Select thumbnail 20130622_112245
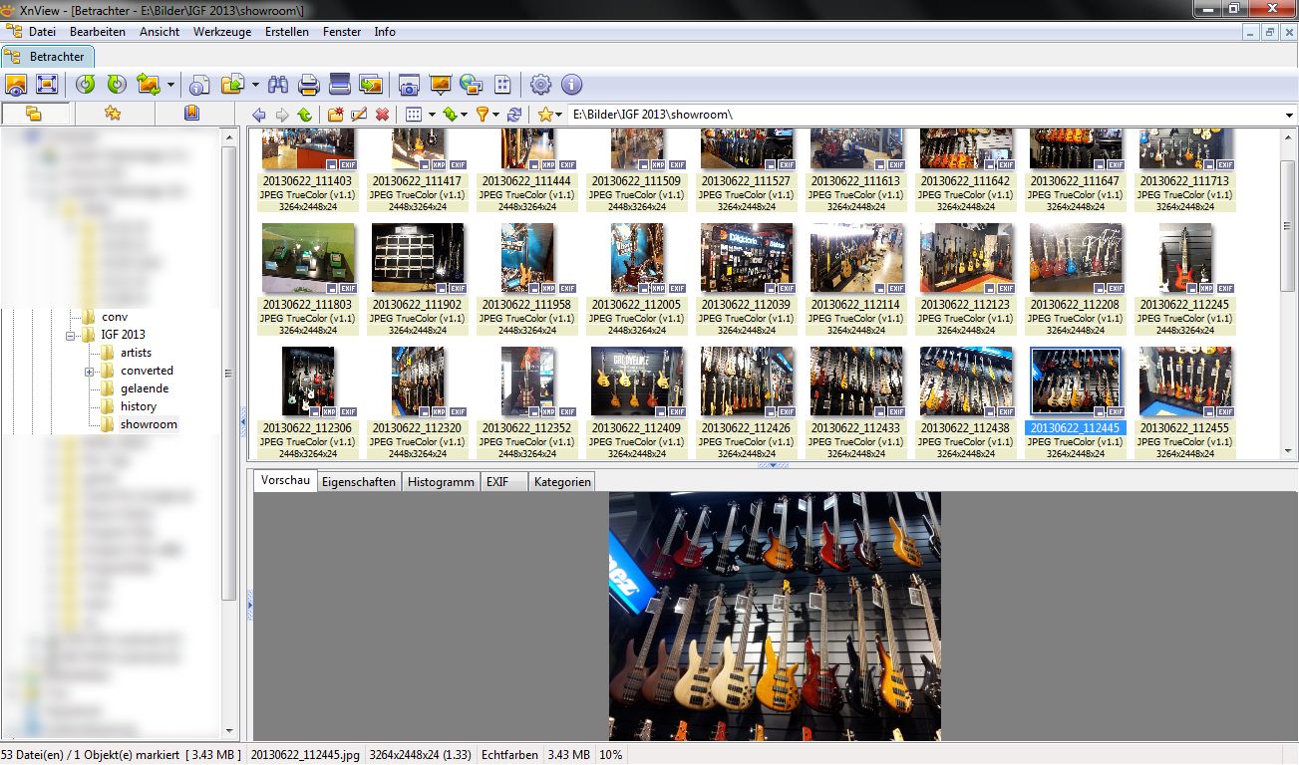This screenshot has height=765, width=1299. tap(1184, 279)
